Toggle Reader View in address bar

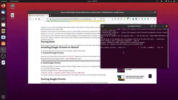coord(95,19)
